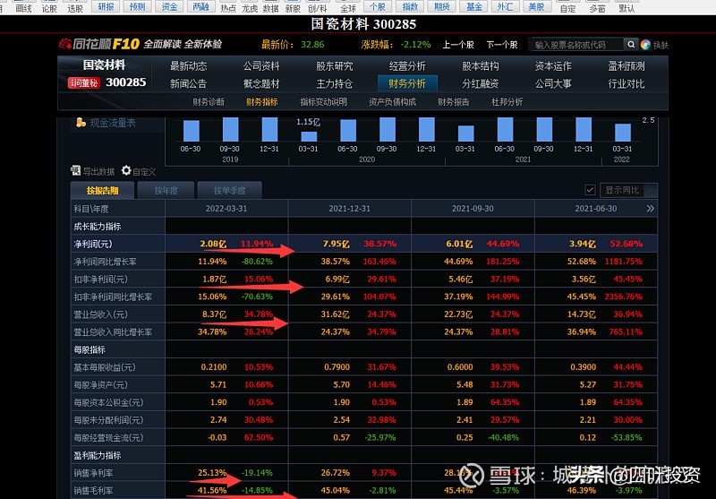The width and height of the screenshot is (716, 499).
Task: Click the 美股 toolbar button
Action: coord(536,6)
